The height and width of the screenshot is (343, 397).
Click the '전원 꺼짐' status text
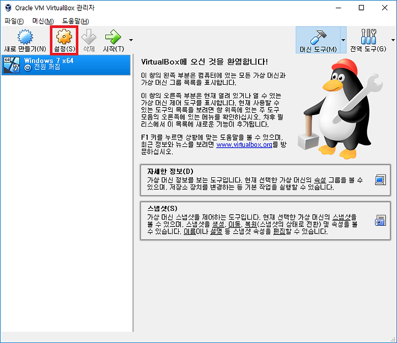pyautogui.click(x=47, y=67)
